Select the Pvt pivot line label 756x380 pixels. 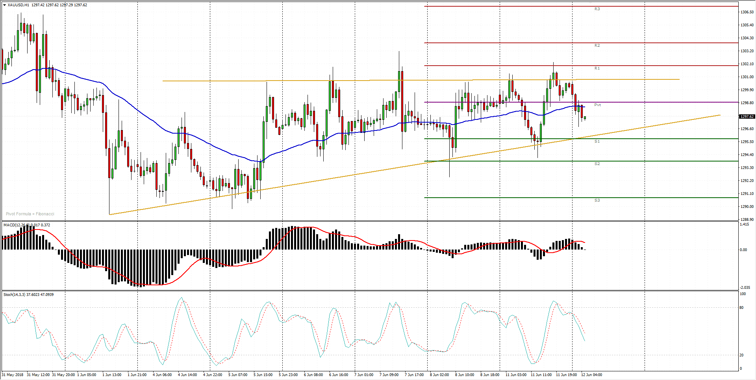tap(597, 105)
